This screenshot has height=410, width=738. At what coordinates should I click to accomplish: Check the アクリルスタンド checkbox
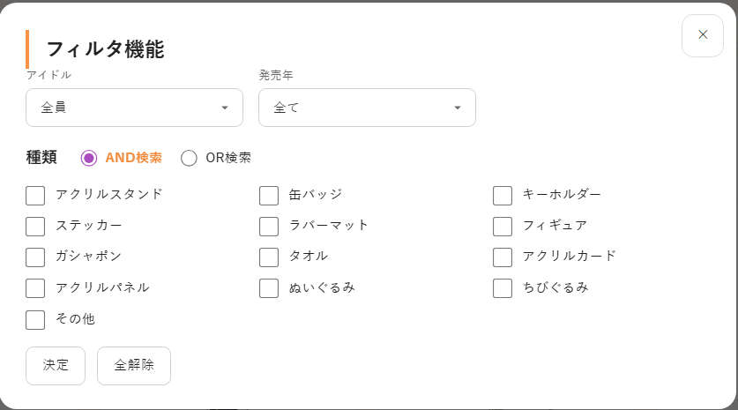pyautogui.click(x=35, y=195)
